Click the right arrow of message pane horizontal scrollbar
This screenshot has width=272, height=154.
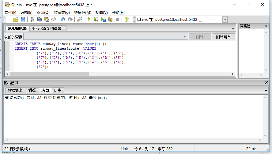[x=260, y=140]
